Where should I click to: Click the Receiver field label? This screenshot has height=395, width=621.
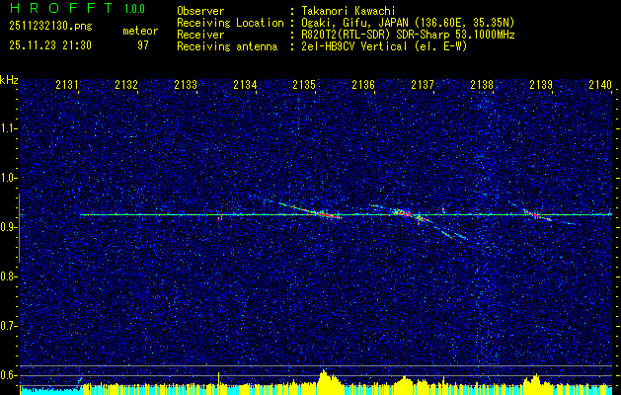click(x=200, y=35)
